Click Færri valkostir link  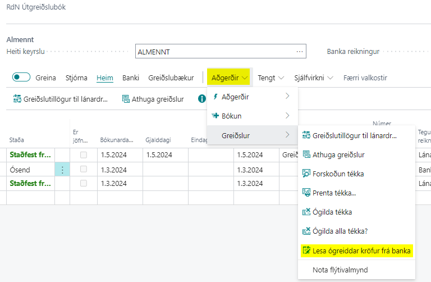[x=364, y=78]
